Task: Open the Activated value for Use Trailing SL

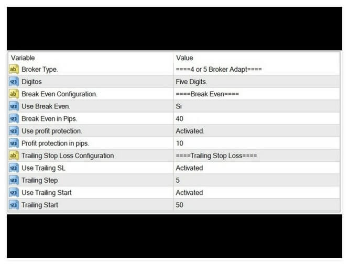Action: (x=189, y=168)
